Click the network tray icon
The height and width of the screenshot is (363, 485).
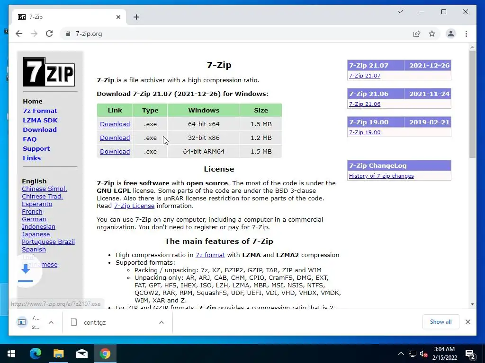pos(413,354)
